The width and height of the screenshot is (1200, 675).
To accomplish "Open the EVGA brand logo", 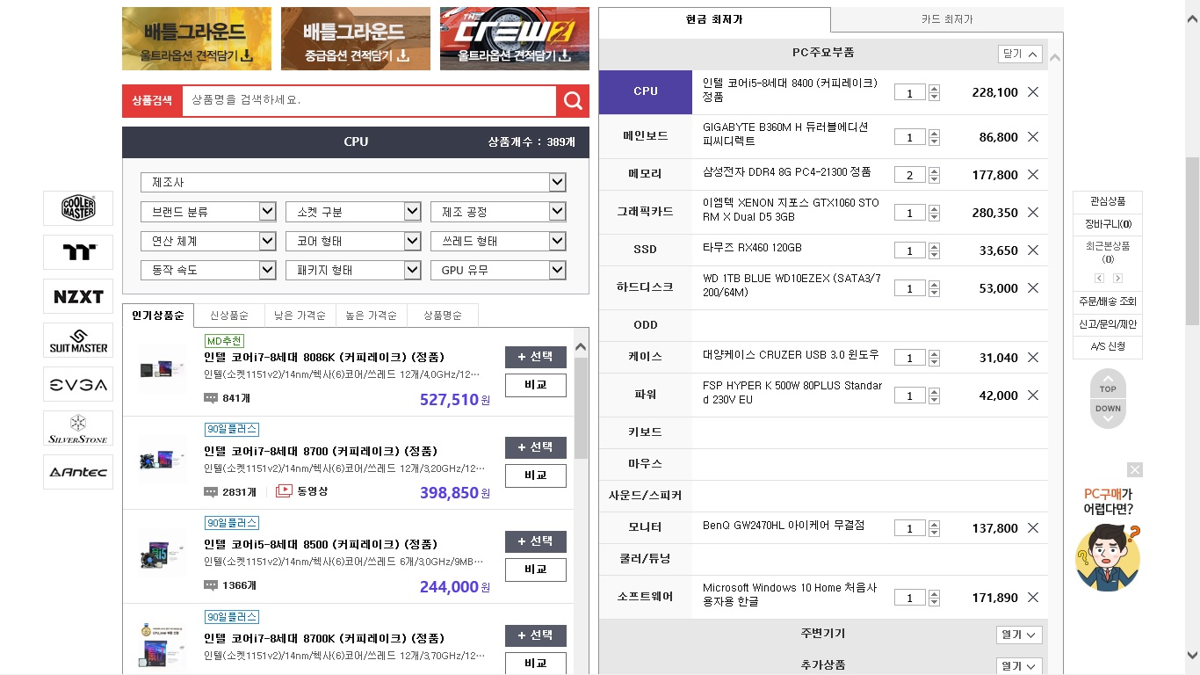I will 78,384.
